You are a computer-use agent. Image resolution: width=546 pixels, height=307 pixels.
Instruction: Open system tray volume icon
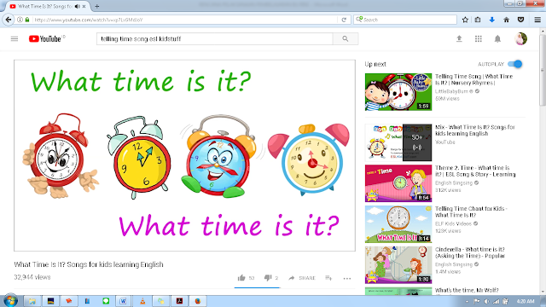click(486, 301)
